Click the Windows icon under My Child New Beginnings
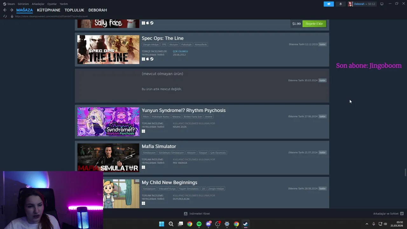Viewport: 407px width, 229px height. tap(143, 203)
